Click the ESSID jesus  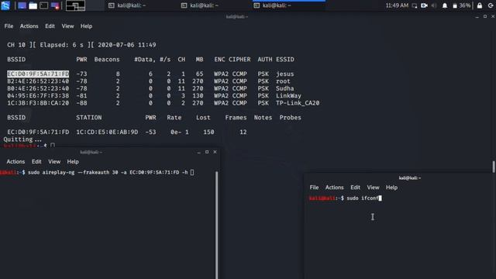pos(285,74)
